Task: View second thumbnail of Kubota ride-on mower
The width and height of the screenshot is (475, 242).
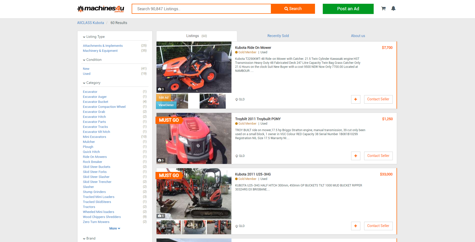Action: pos(213,101)
